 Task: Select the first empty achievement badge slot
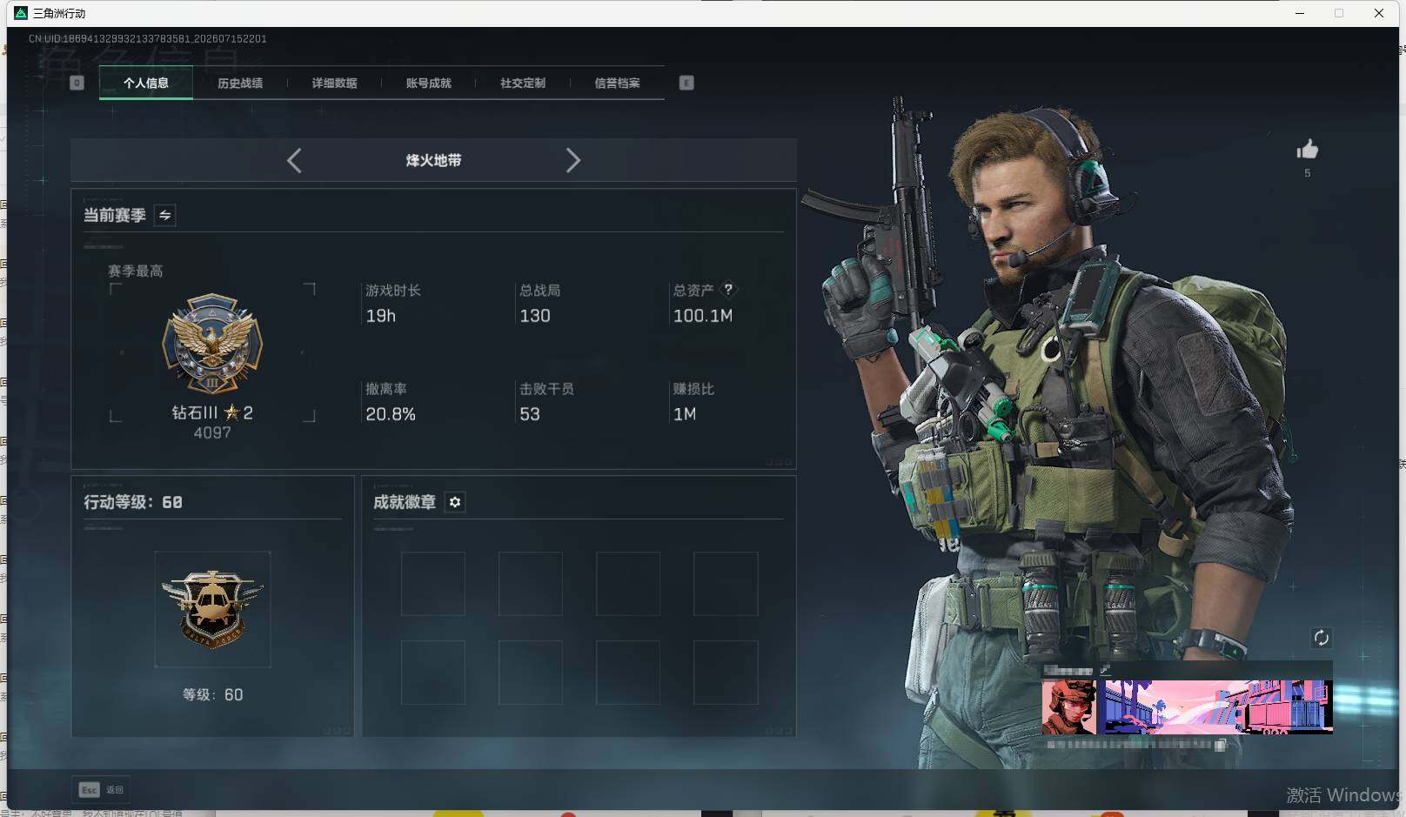432,584
